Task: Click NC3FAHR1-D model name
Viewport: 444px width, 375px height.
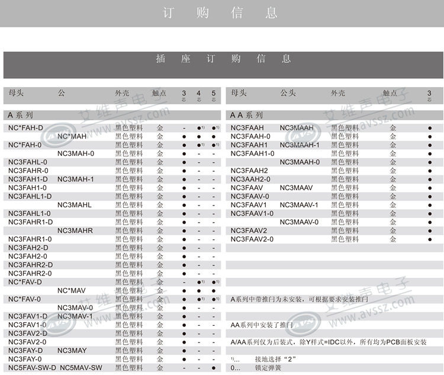Action: pyautogui.click(x=30, y=222)
